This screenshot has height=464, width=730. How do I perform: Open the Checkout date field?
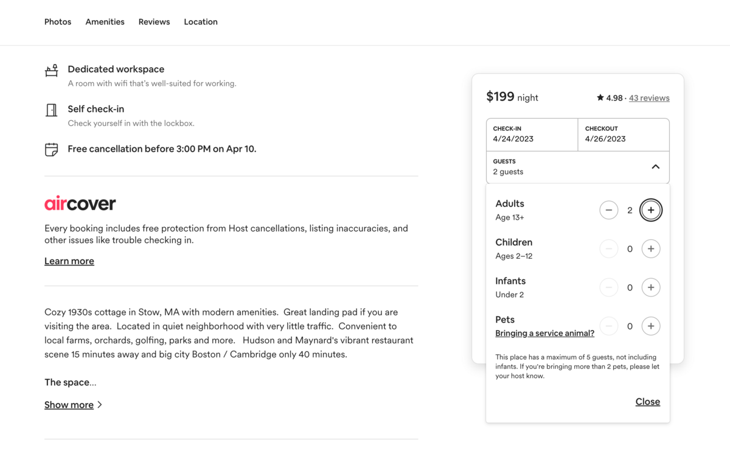tap(623, 134)
